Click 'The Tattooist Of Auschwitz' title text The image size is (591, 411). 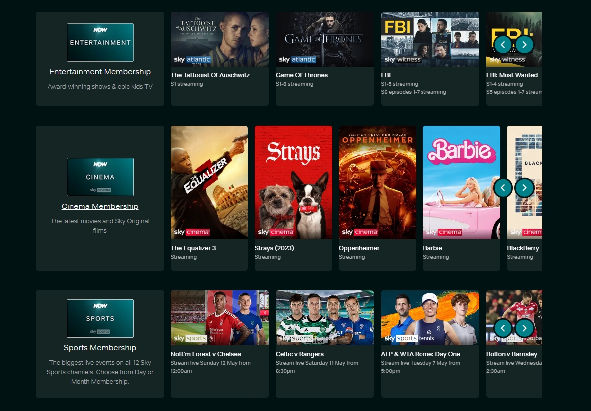(x=210, y=75)
